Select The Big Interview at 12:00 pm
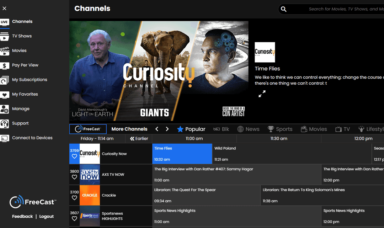384x228 pixels. [353, 174]
